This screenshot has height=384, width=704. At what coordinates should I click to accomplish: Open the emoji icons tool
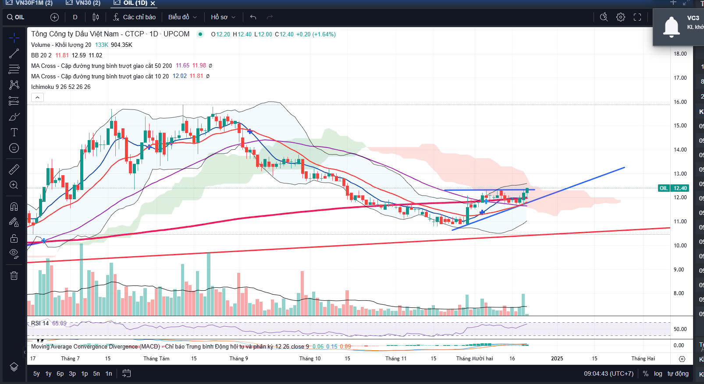click(14, 148)
